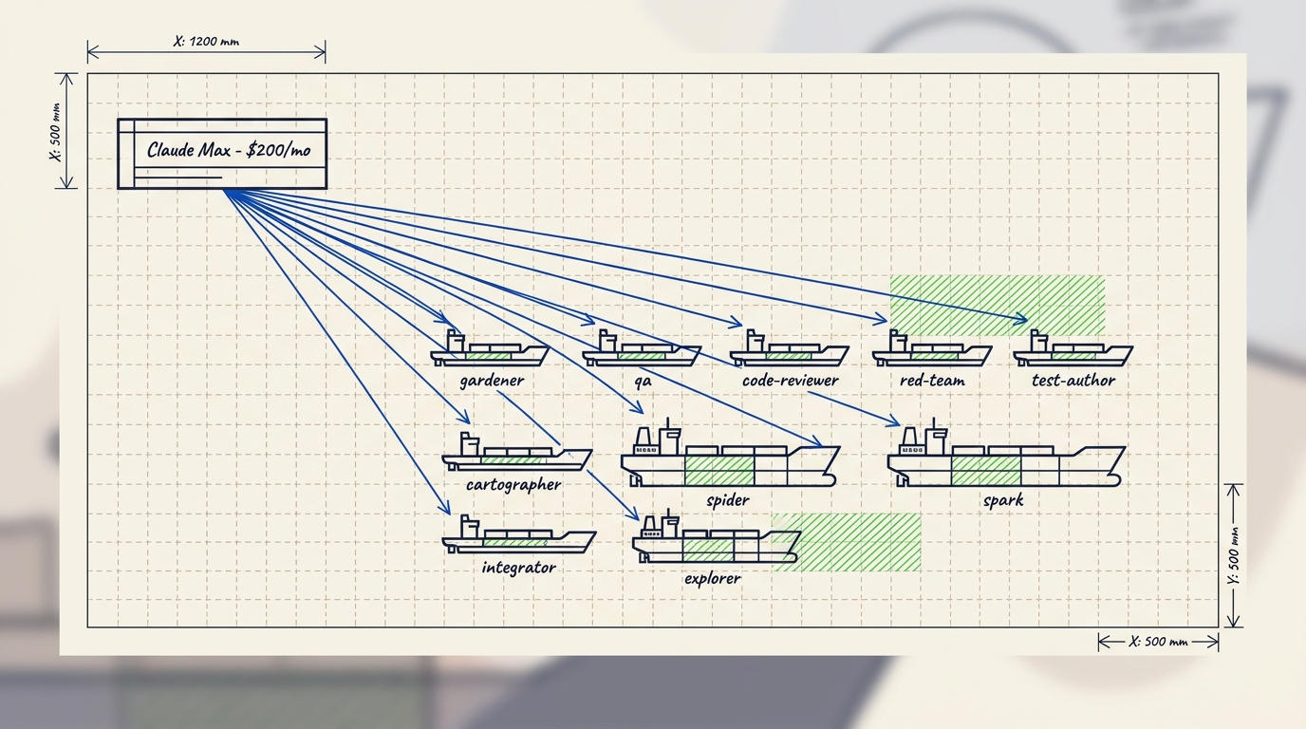The height and width of the screenshot is (729, 1306).
Task: Click the spider label
Action: 728,500
